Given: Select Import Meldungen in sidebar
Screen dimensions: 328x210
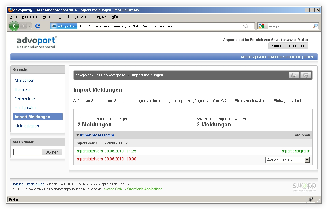Looking at the screenshot, I should coord(38,117).
